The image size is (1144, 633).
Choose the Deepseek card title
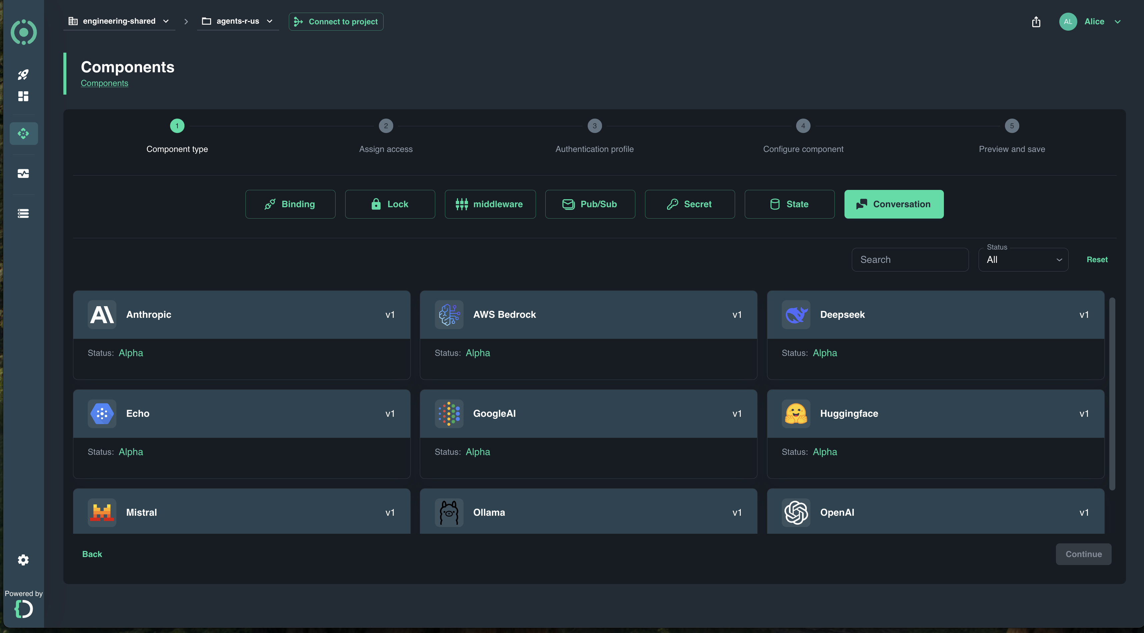[x=842, y=315]
